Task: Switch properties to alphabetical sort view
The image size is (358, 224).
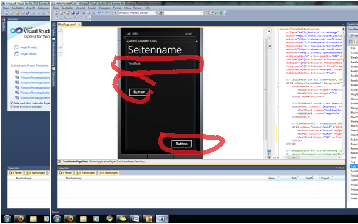Action: (x=355, y=42)
